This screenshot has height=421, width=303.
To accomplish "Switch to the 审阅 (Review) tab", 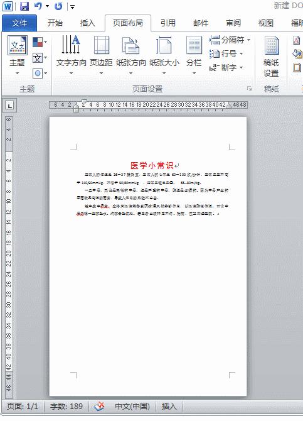I will pos(233,23).
